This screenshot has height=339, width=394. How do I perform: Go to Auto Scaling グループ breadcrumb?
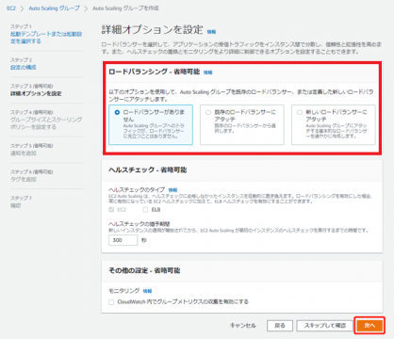pyautogui.click(x=54, y=8)
